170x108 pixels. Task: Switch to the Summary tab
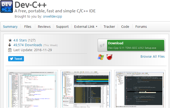click(x=10, y=26)
